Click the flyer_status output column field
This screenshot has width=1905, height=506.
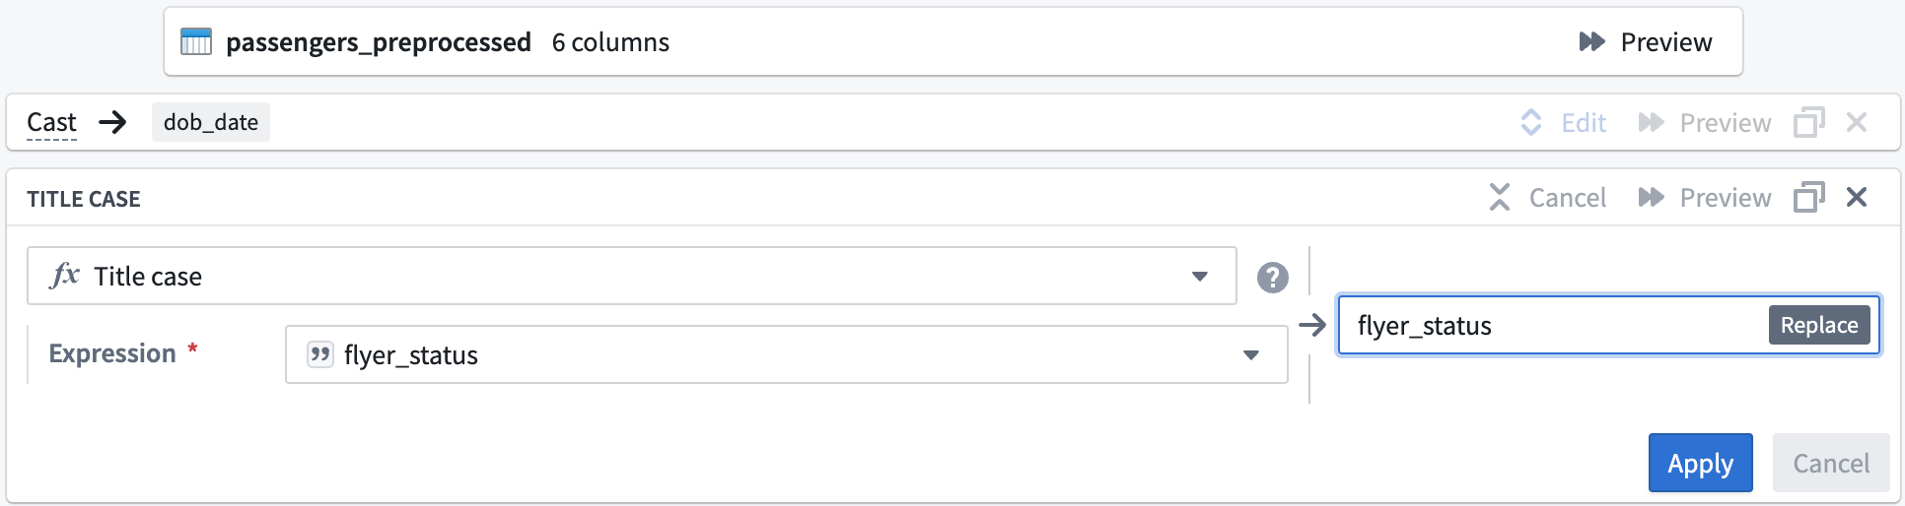(1548, 326)
